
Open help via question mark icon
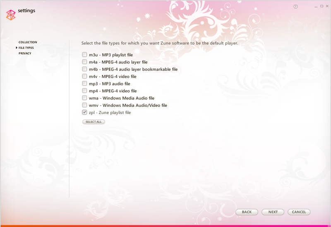click(x=295, y=7)
